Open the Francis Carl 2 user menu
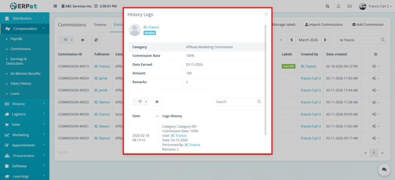 [x=375, y=6]
